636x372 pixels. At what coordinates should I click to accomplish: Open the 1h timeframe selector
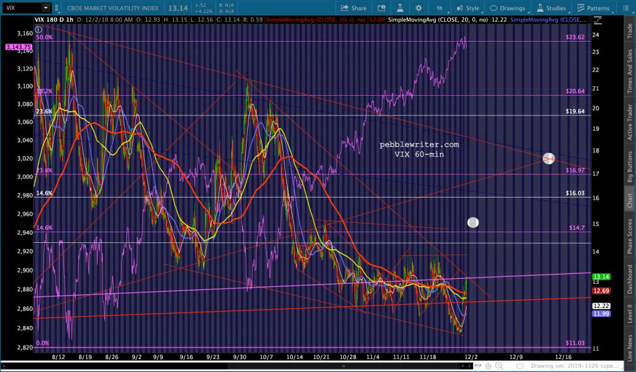pyautogui.click(x=439, y=8)
